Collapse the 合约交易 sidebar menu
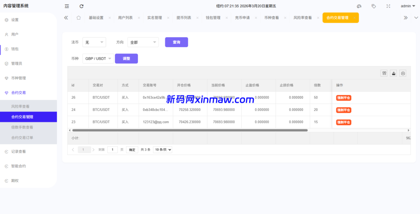The width and height of the screenshot is (420, 214). click(28, 93)
